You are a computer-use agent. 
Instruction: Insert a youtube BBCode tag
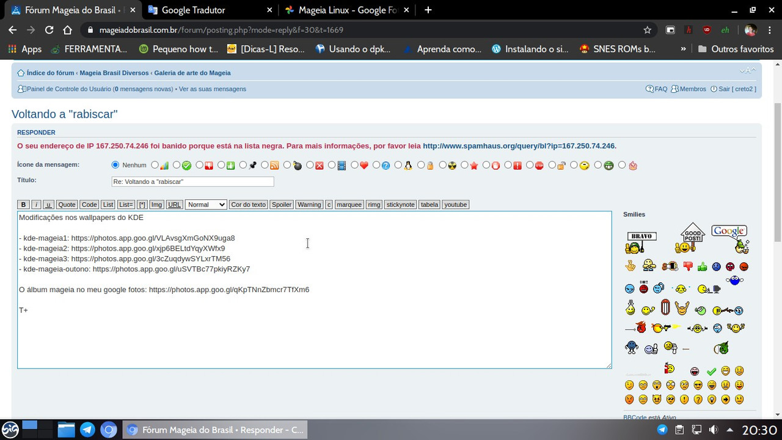coord(456,205)
